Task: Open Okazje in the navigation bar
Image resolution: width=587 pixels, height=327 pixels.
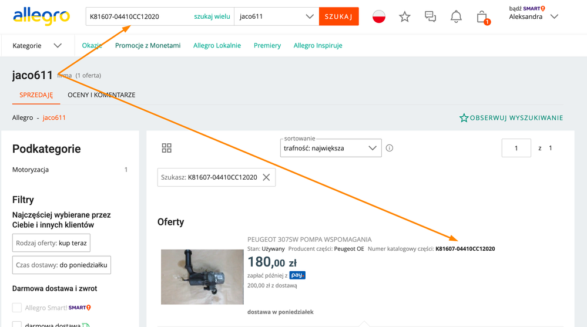Action: pyautogui.click(x=92, y=45)
